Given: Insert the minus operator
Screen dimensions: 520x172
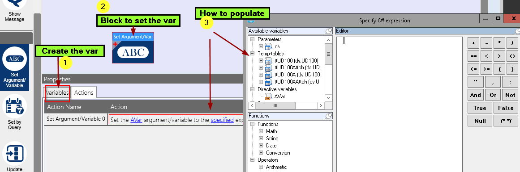Looking at the screenshot, I should (486, 43).
